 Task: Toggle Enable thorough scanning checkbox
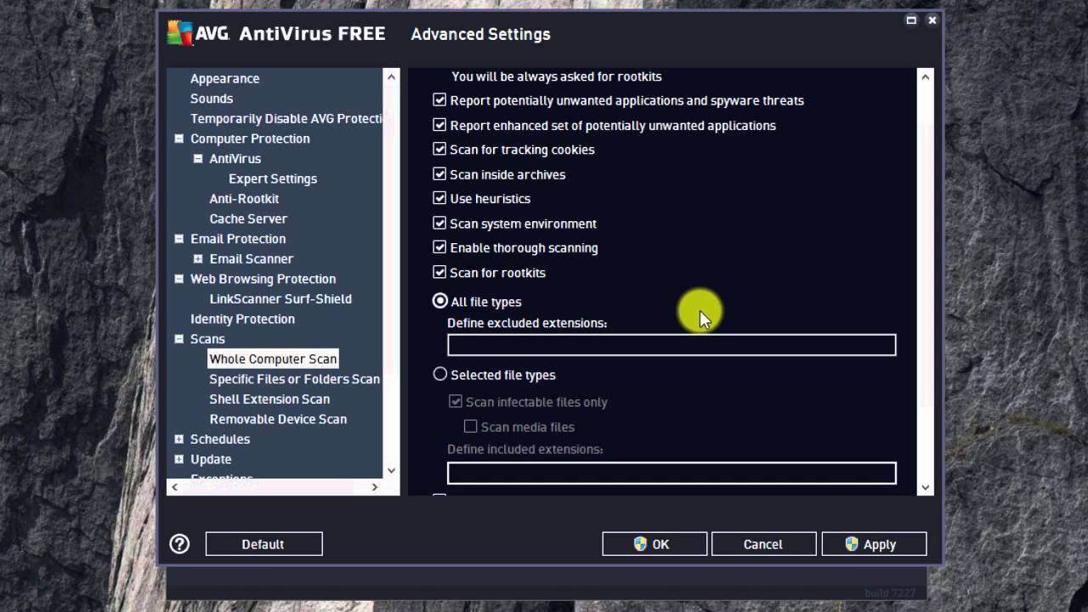coord(439,248)
